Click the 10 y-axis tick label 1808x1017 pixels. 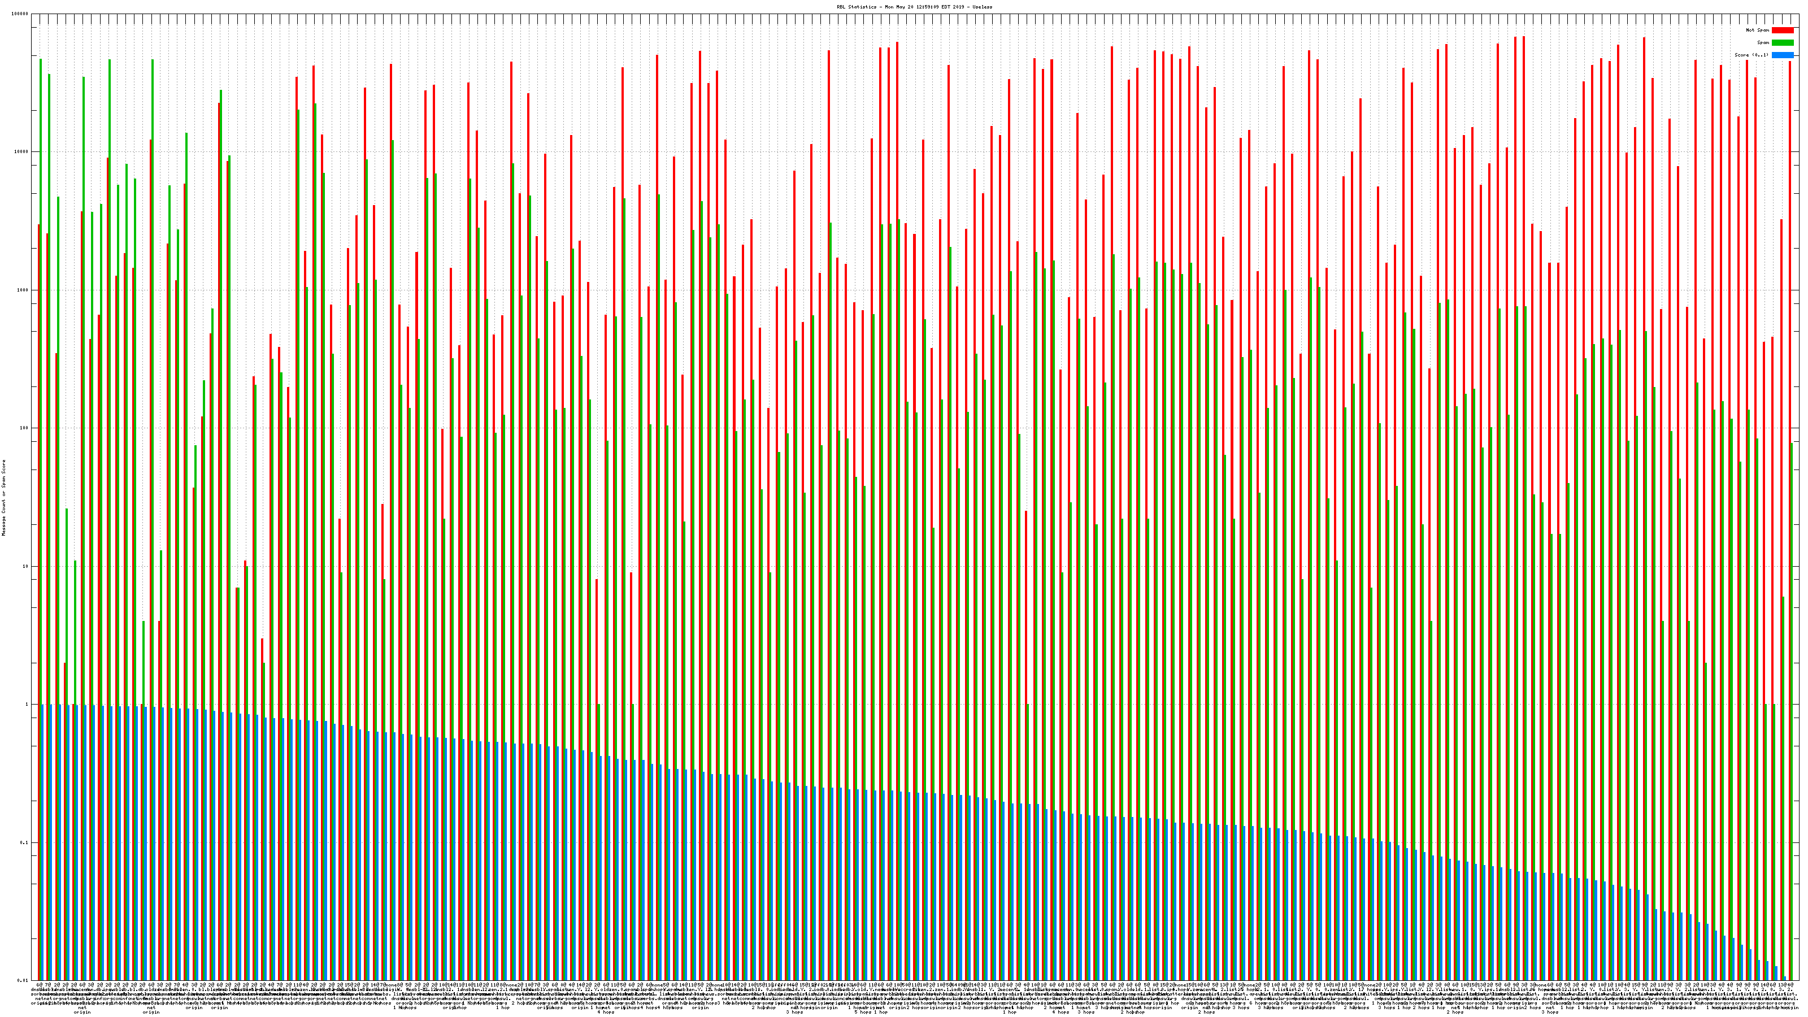[x=26, y=566]
